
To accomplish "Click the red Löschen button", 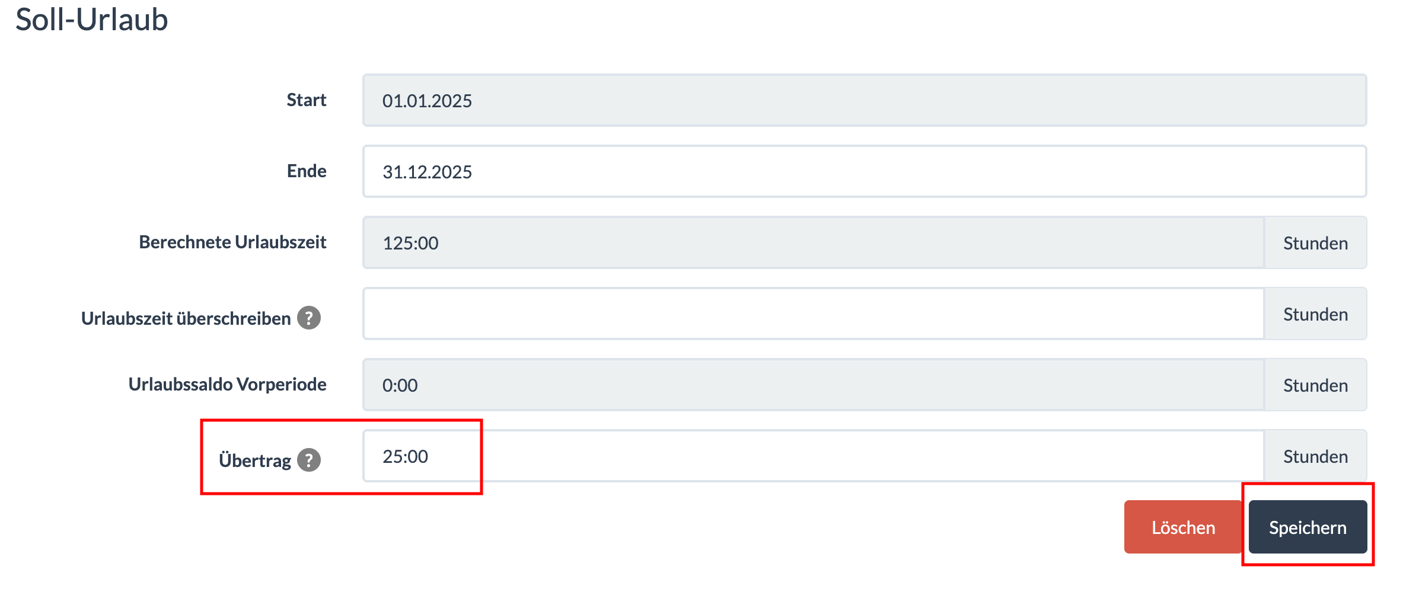I will 1183,527.
